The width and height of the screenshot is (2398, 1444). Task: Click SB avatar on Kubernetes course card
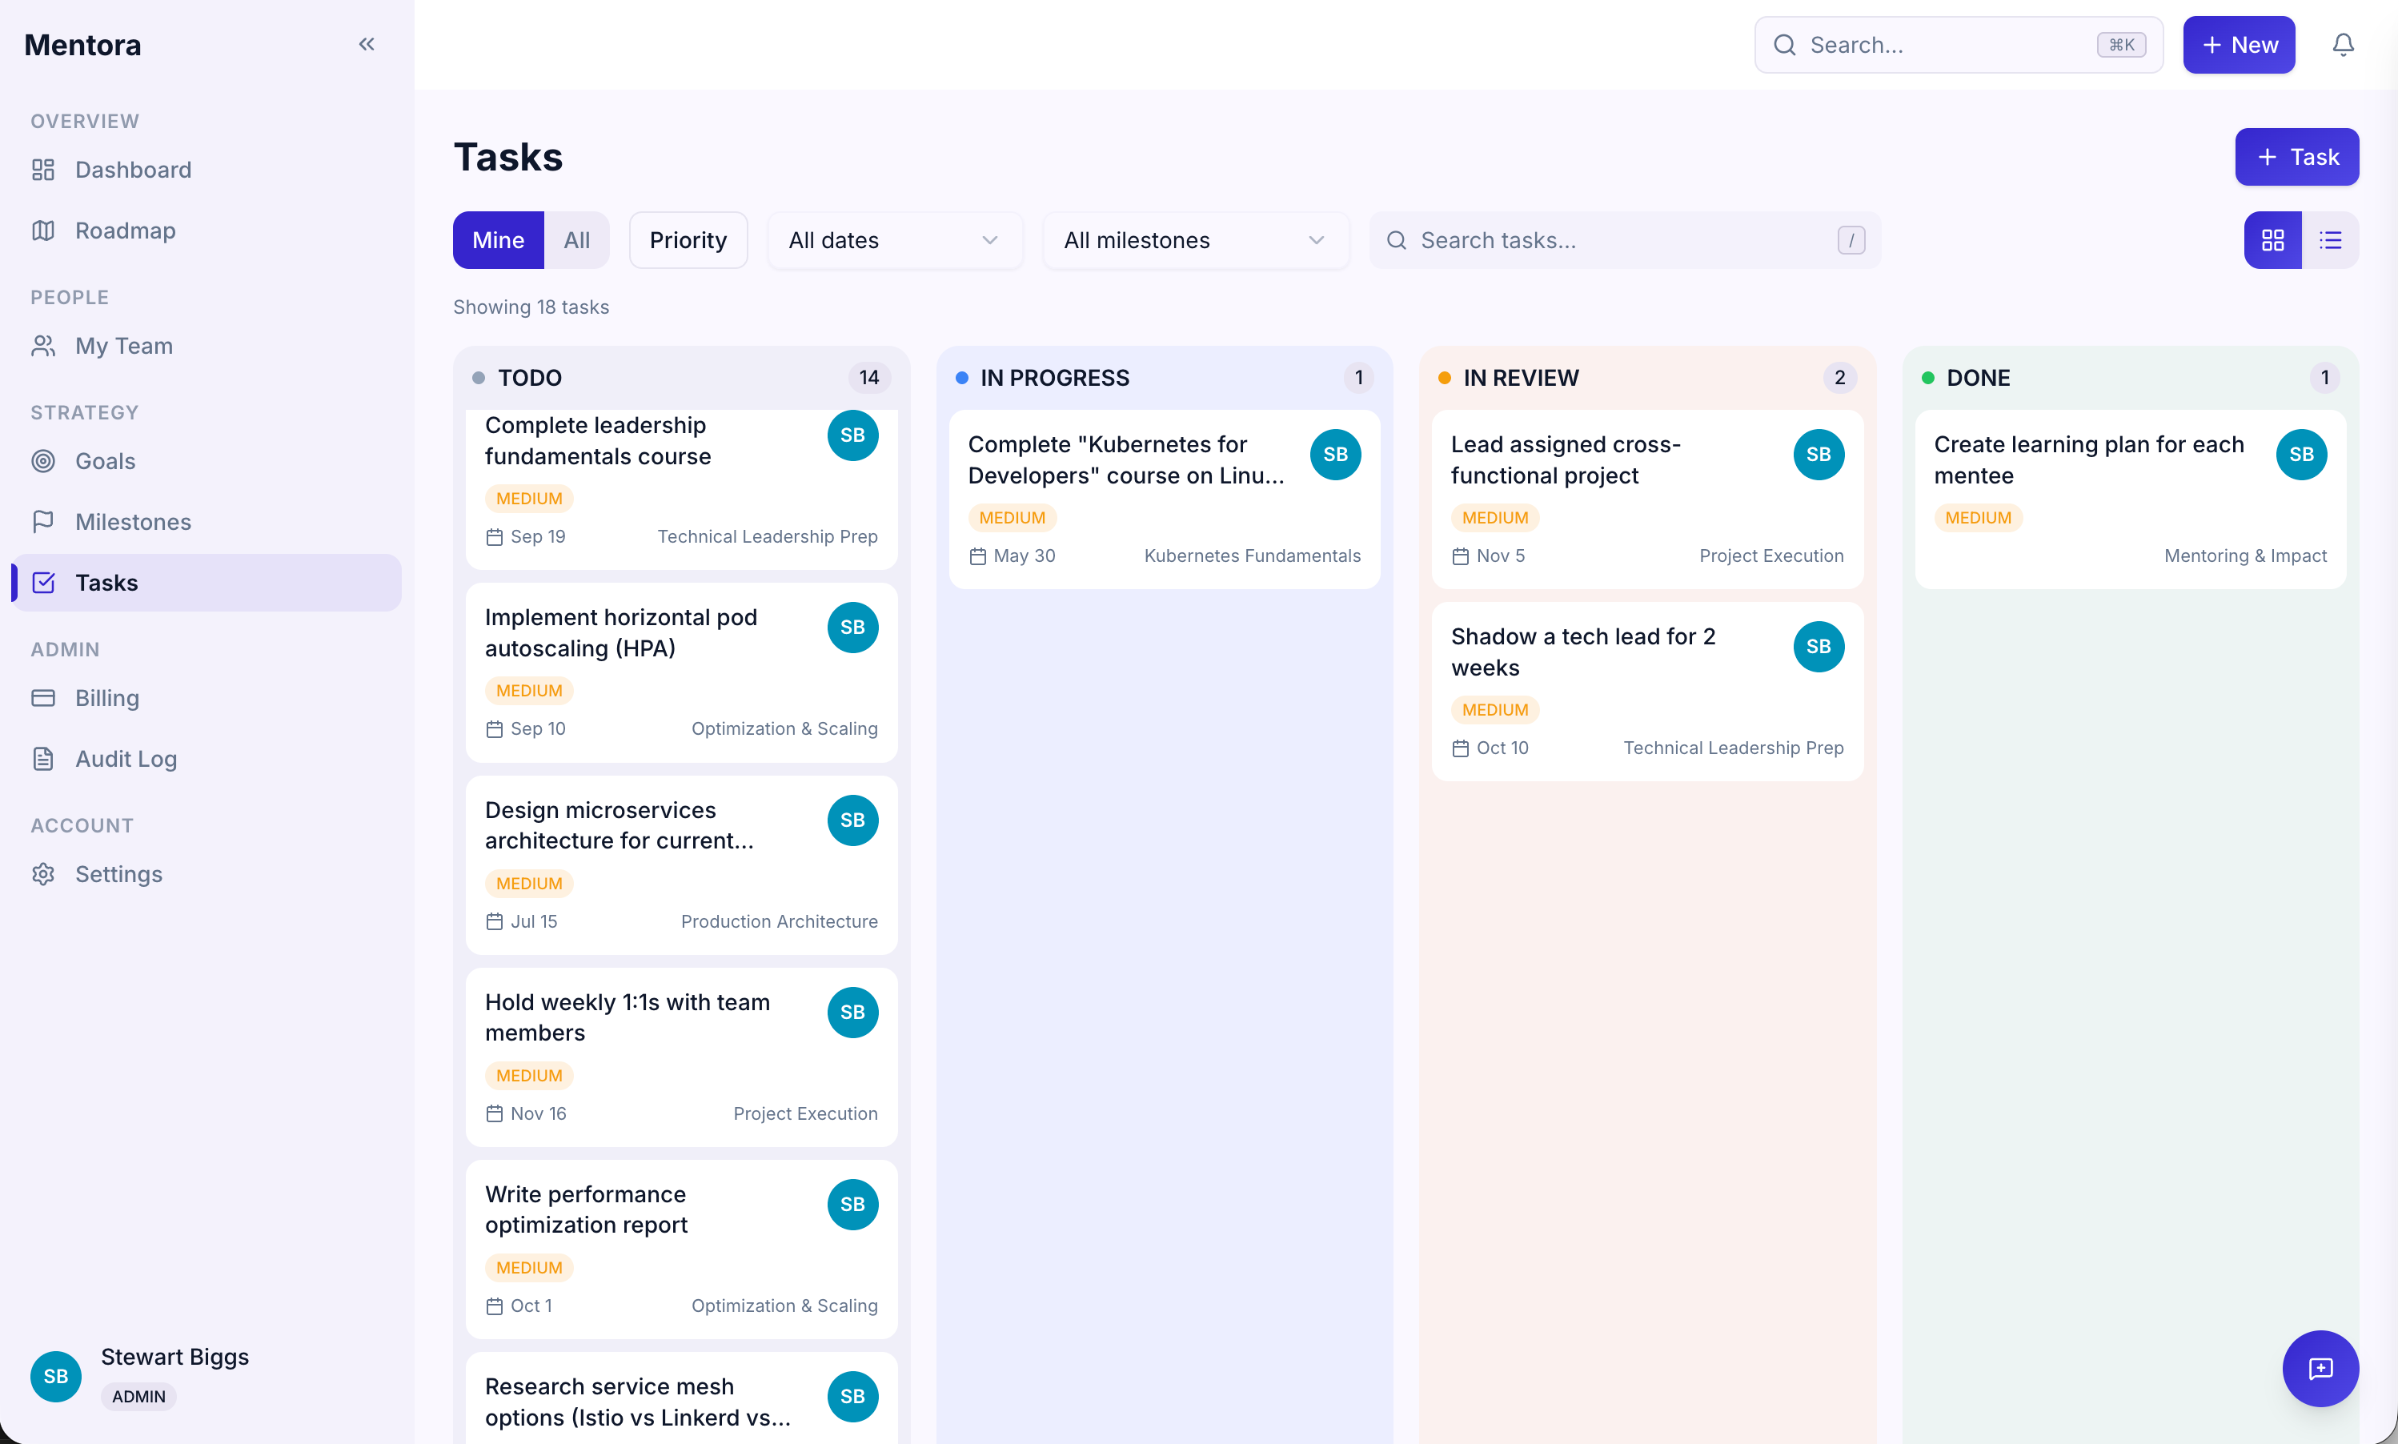(1335, 455)
